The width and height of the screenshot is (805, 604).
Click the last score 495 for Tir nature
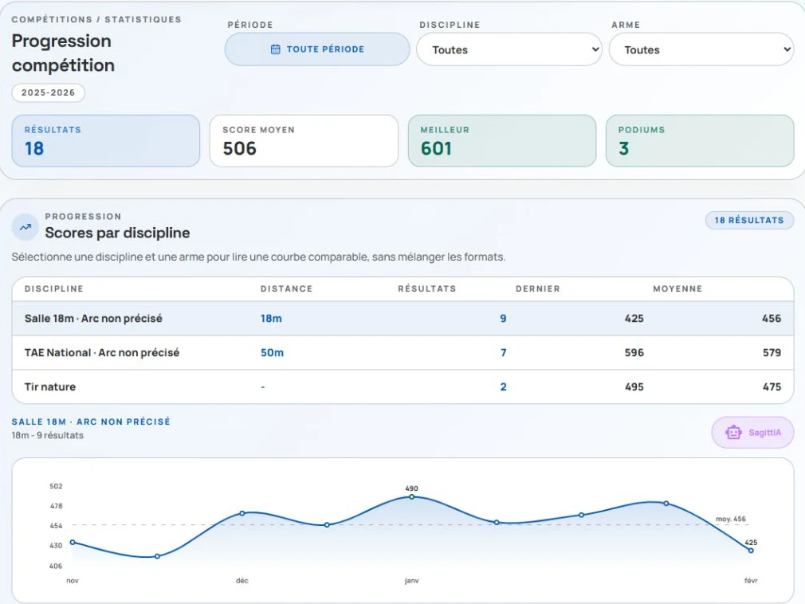tap(634, 386)
